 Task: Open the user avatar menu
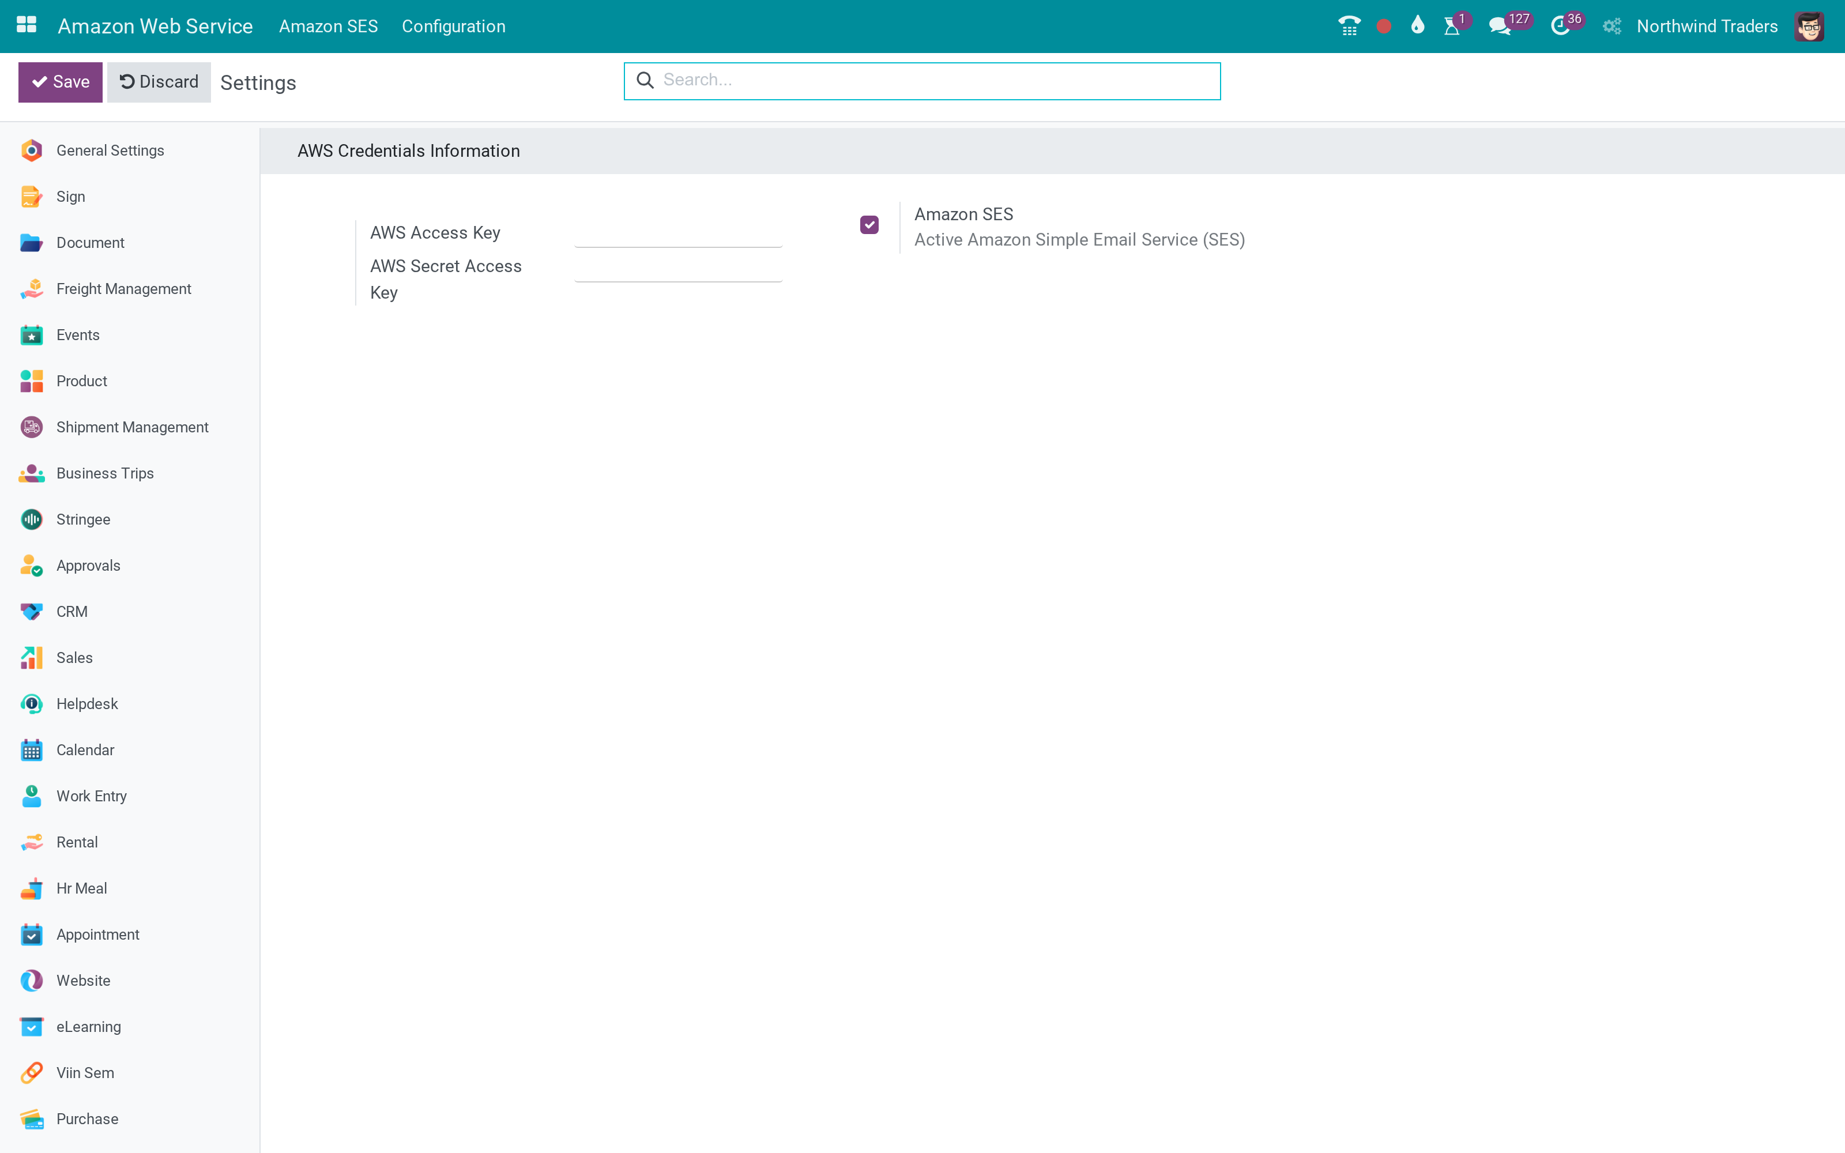tap(1809, 27)
